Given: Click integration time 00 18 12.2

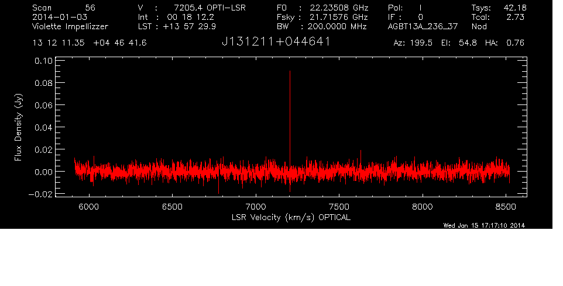Looking at the screenshot, I should pyautogui.click(x=190, y=17).
